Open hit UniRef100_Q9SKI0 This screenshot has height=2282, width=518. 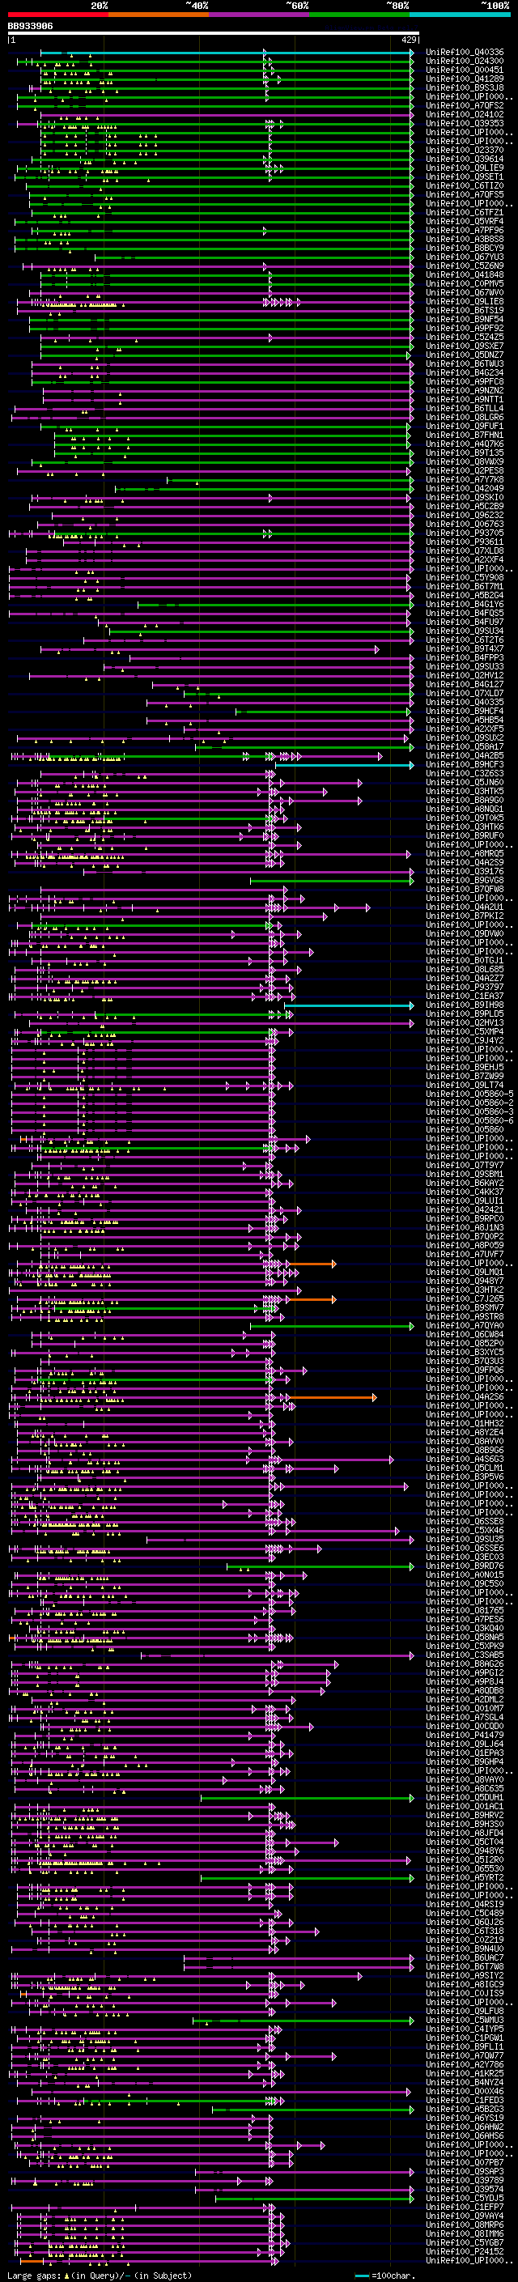464,497
